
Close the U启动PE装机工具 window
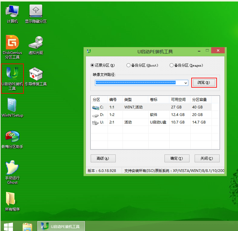pos(218,51)
